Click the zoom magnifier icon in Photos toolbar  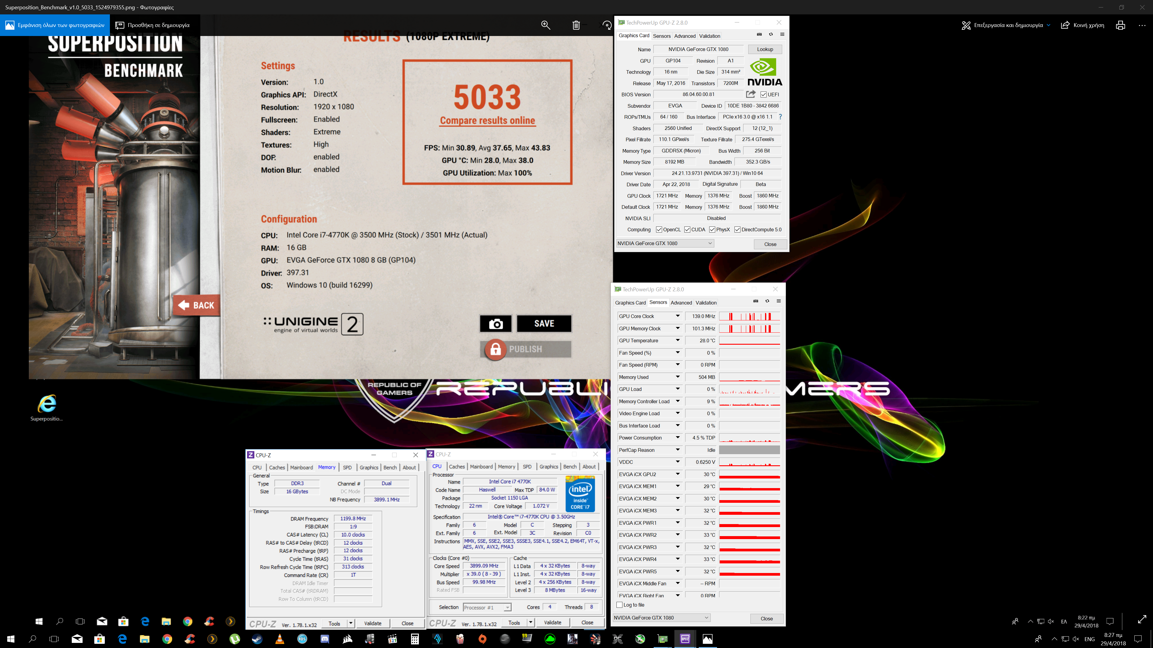(546, 25)
